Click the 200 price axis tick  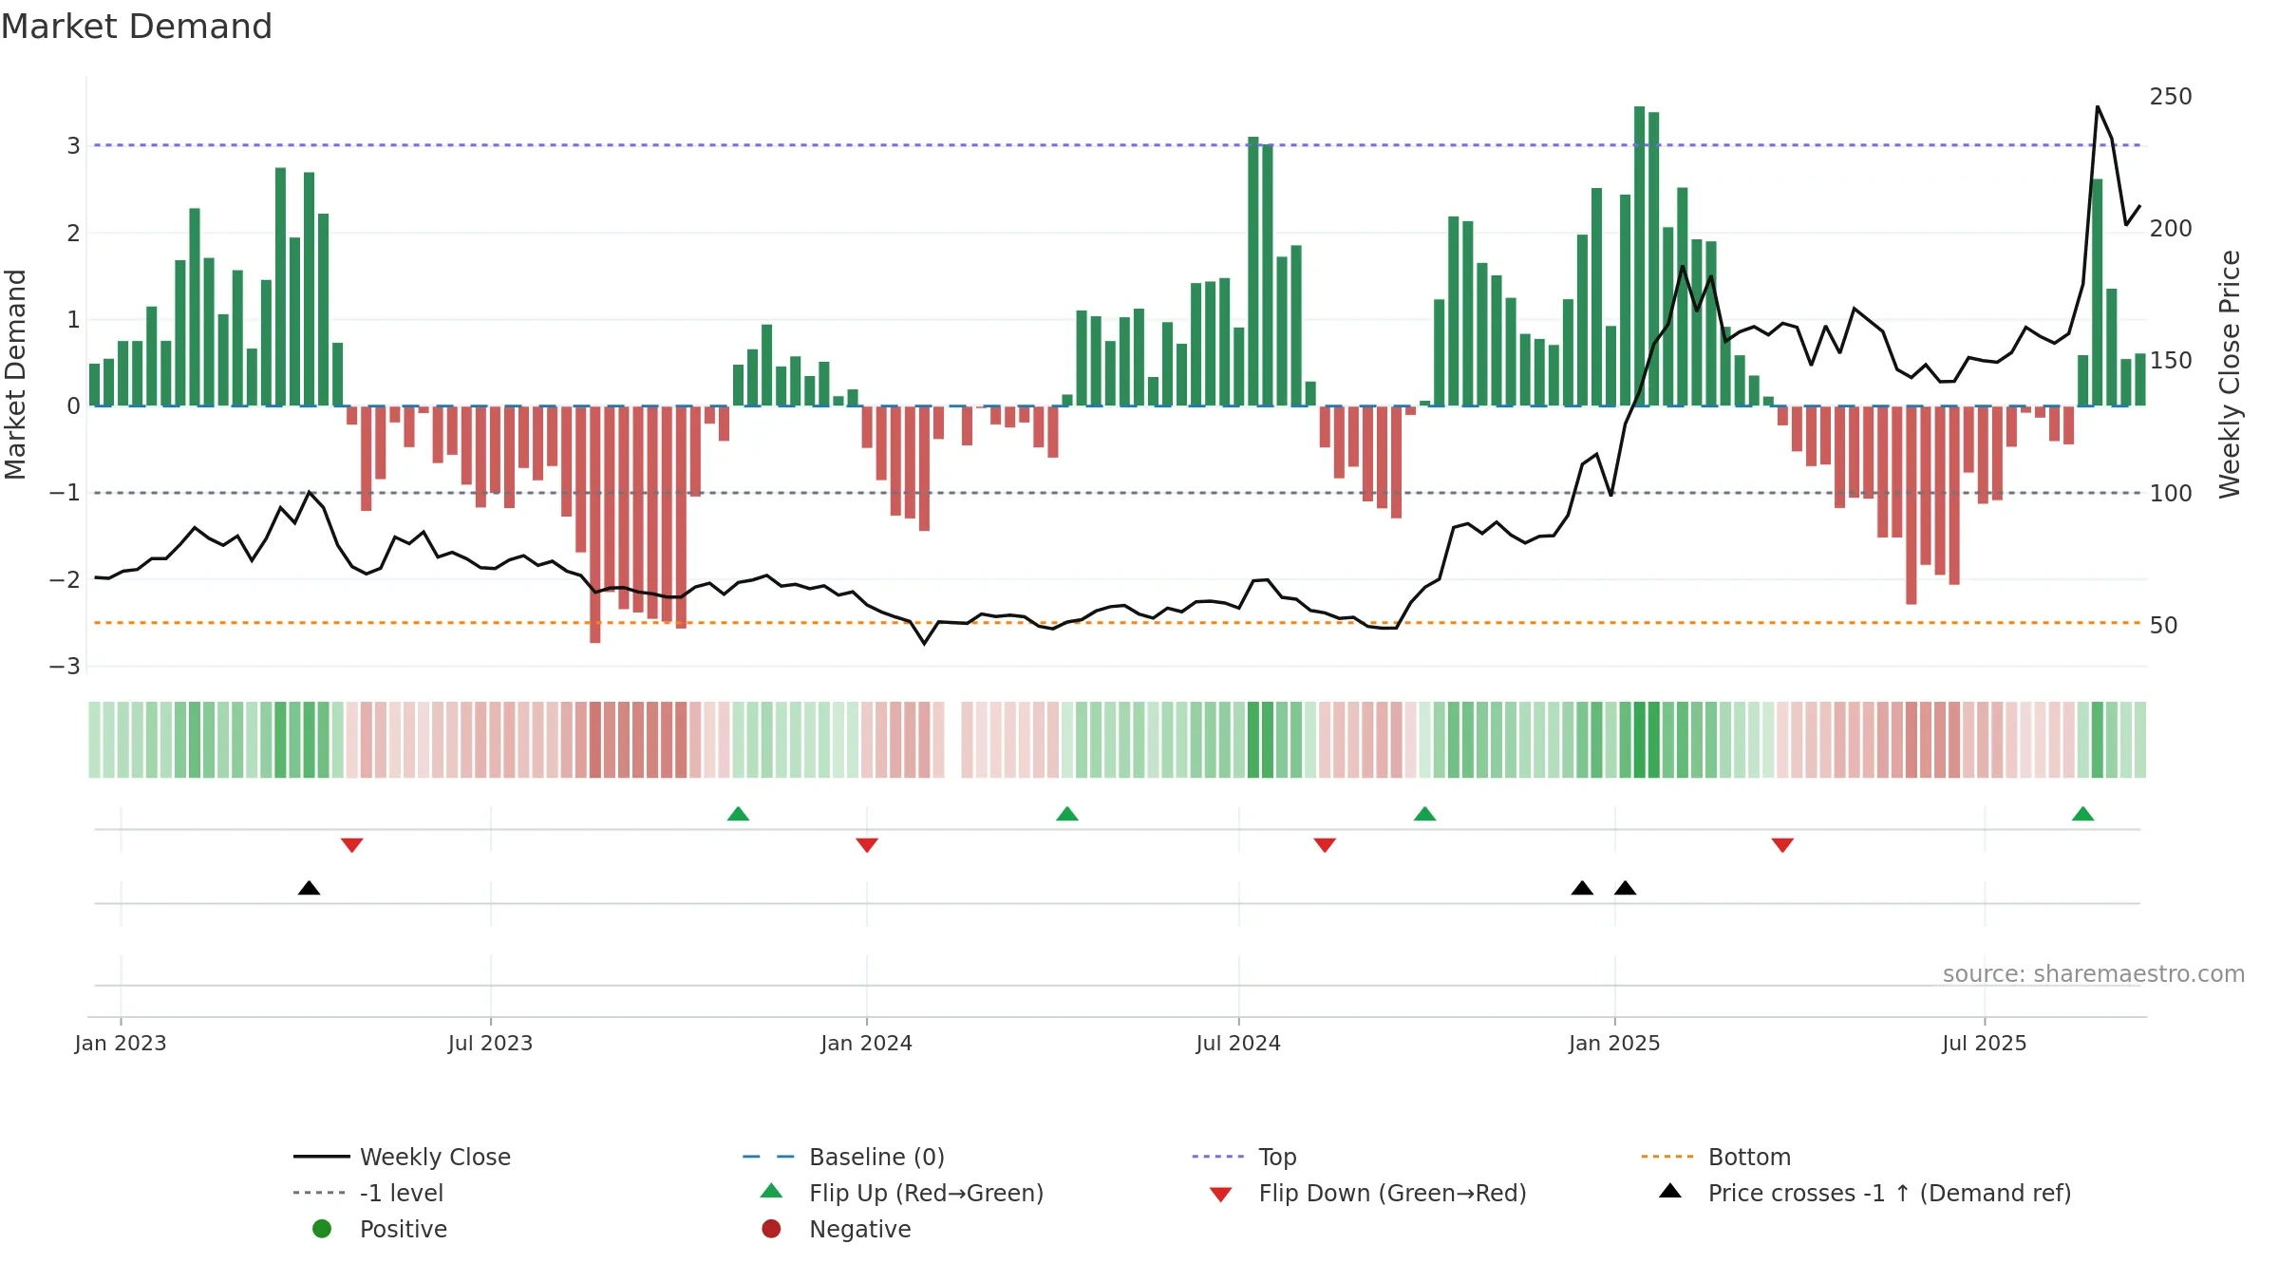tap(2171, 229)
